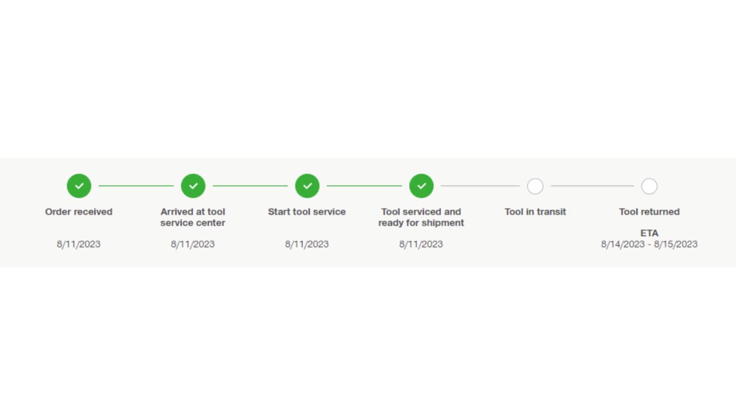Screen dimensions: 736x420
Task: Click the date under Arrived at tool service center
Action: coord(193,244)
